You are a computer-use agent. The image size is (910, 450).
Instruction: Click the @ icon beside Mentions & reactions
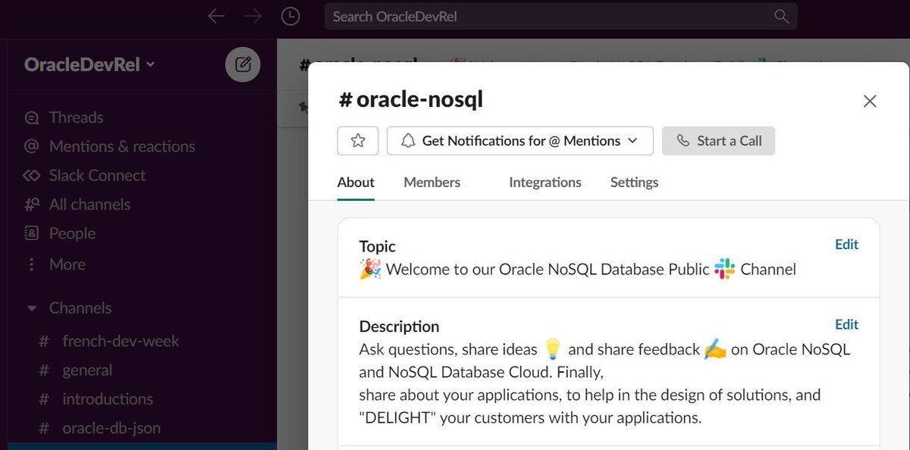tap(31, 146)
